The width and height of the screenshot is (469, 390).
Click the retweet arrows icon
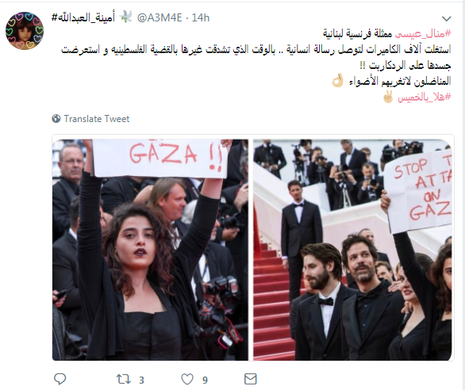pyautogui.click(x=124, y=379)
